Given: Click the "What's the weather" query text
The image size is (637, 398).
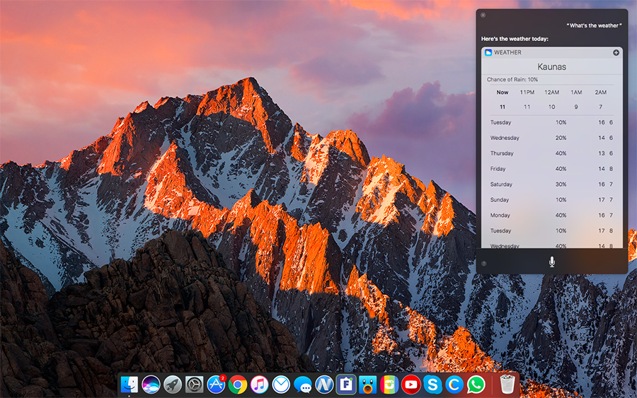Looking at the screenshot, I should (x=594, y=25).
